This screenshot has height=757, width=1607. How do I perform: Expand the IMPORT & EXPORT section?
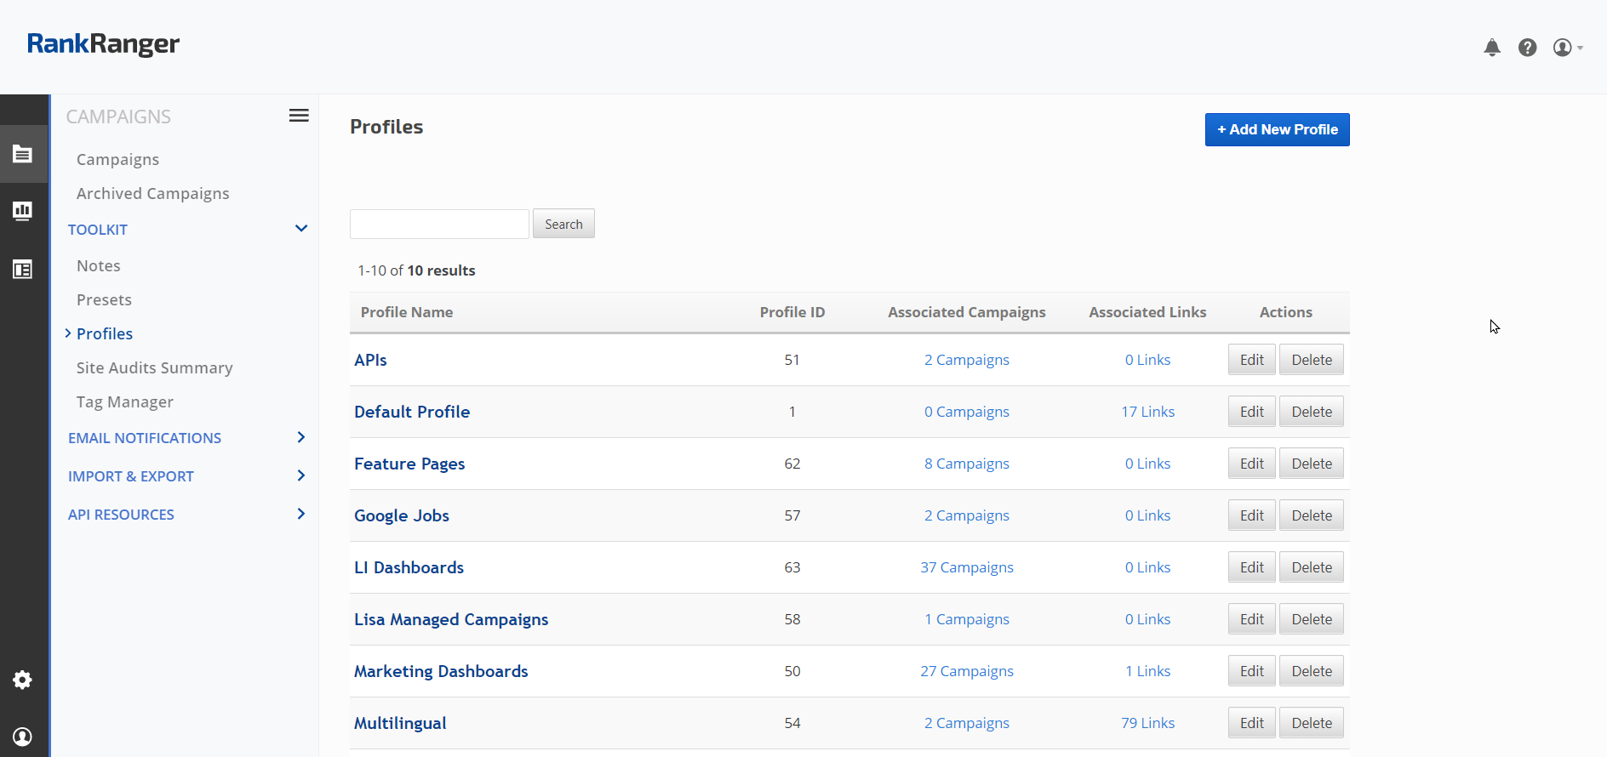coord(300,475)
